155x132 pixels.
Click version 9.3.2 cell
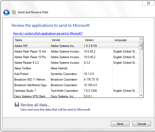click(87, 63)
